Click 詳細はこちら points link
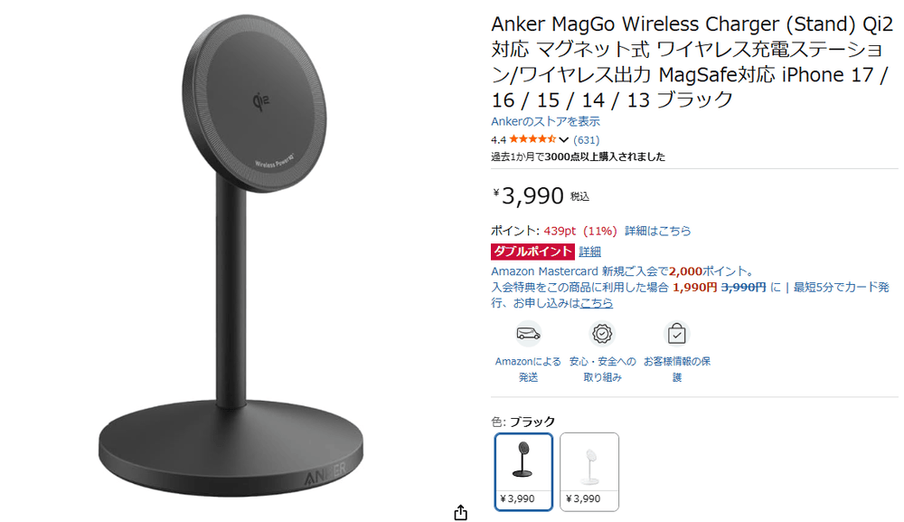904x522 pixels. pos(658,231)
